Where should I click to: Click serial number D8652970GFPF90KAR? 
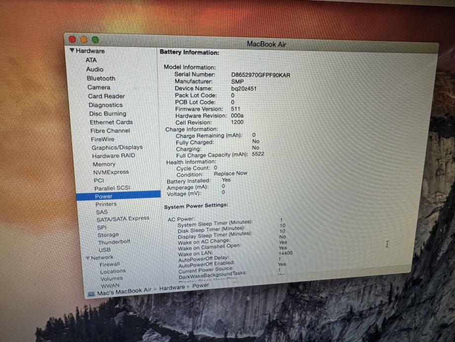click(x=260, y=75)
